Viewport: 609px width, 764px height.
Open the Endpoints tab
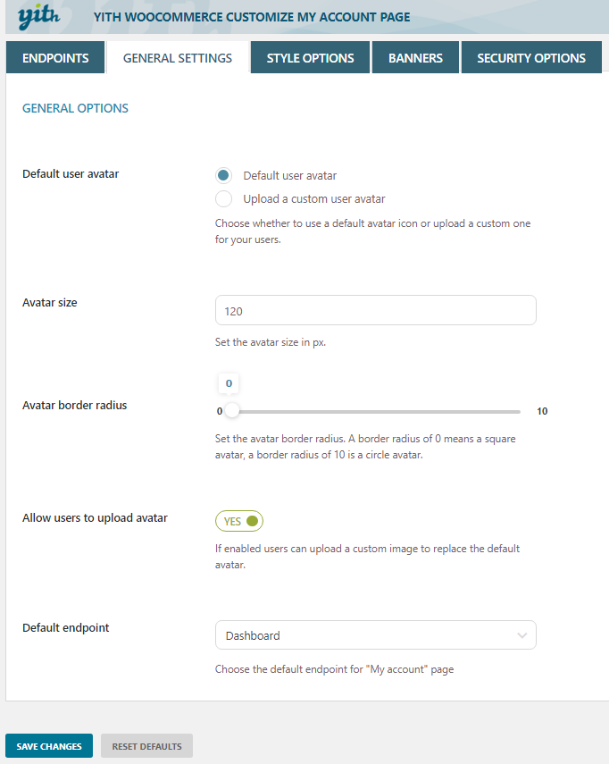55,57
